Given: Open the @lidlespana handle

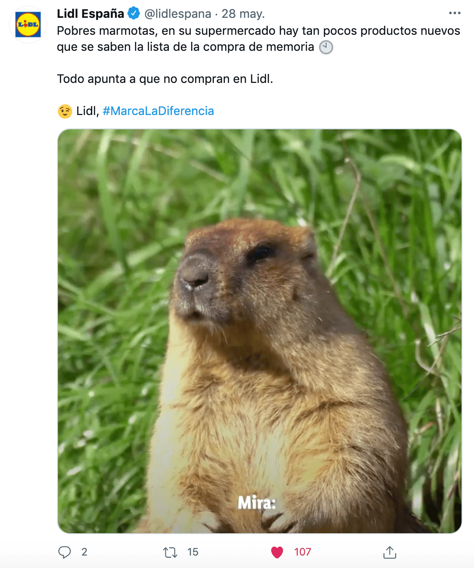Looking at the screenshot, I should click(178, 14).
